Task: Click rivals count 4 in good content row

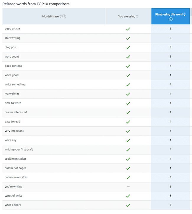Action: point(170,66)
